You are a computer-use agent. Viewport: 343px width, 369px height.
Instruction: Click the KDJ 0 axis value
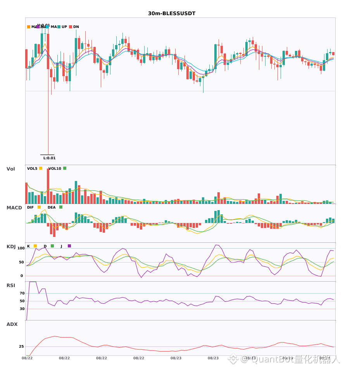22,276
